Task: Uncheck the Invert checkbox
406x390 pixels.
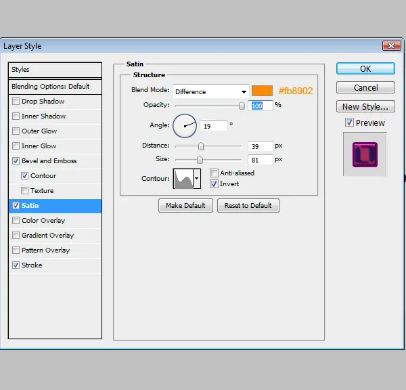Action: pyautogui.click(x=214, y=184)
